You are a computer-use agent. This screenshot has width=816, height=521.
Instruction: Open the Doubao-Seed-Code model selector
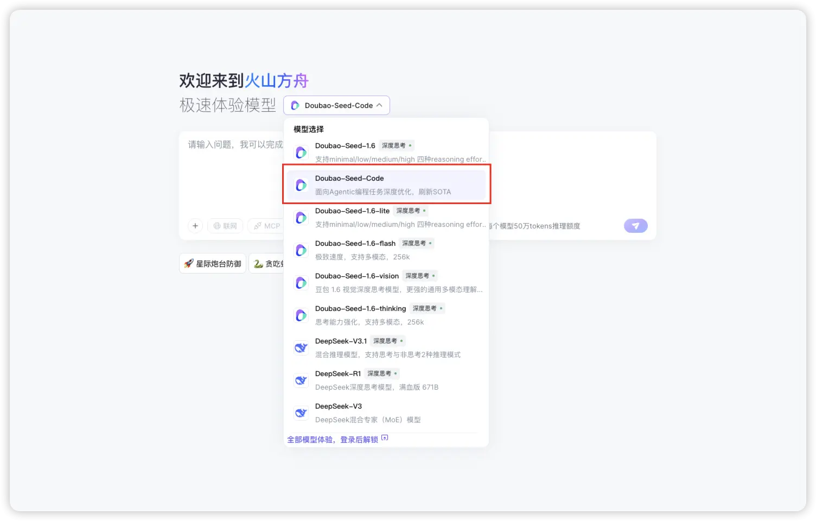tap(336, 105)
